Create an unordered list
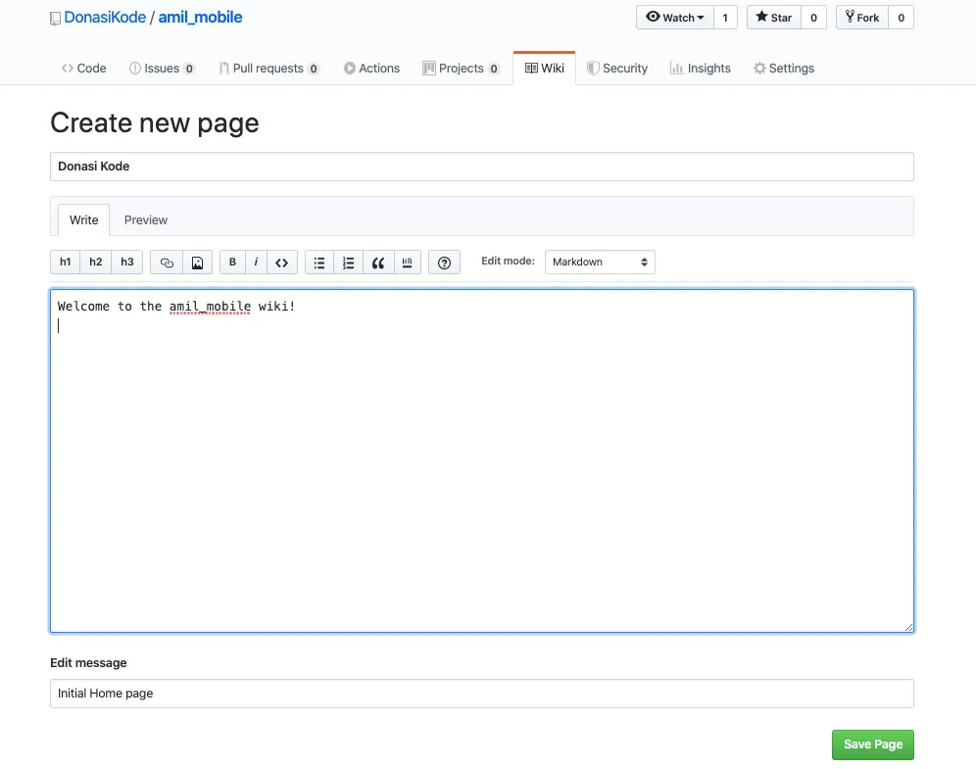 point(319,262)
